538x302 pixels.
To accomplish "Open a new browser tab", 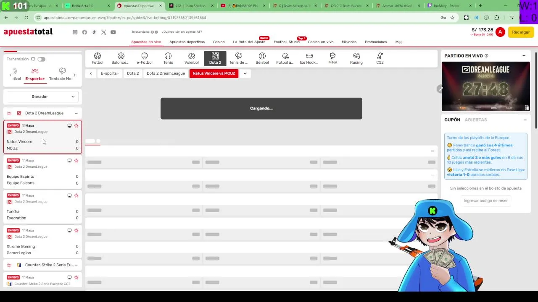I will coord(480,6).
